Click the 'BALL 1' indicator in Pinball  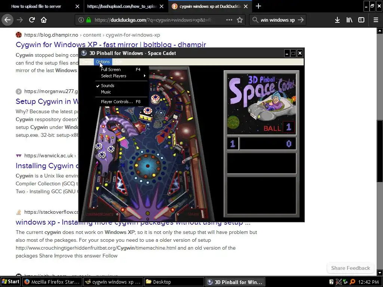tap(279, 128)
